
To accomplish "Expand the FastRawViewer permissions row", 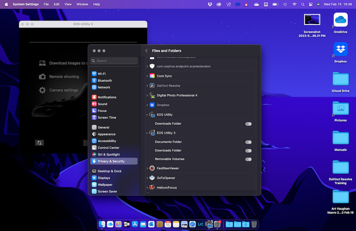I will 147,168.
